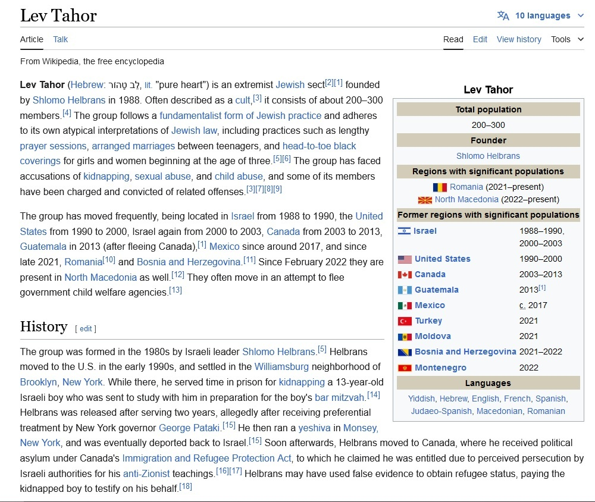Click citation reference [10] after Romania
Screen dimensions: 595x502
click(109, 259)
